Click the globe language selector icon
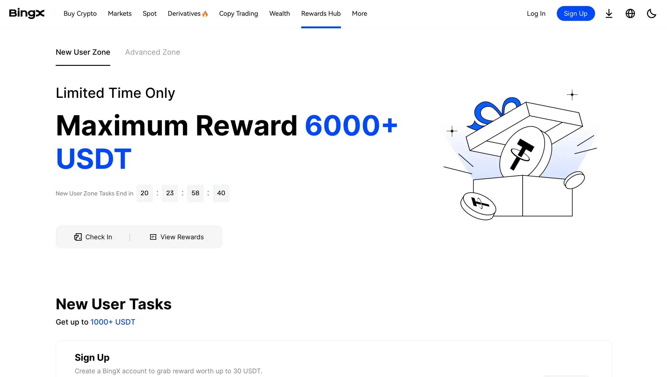 [630, 13]
